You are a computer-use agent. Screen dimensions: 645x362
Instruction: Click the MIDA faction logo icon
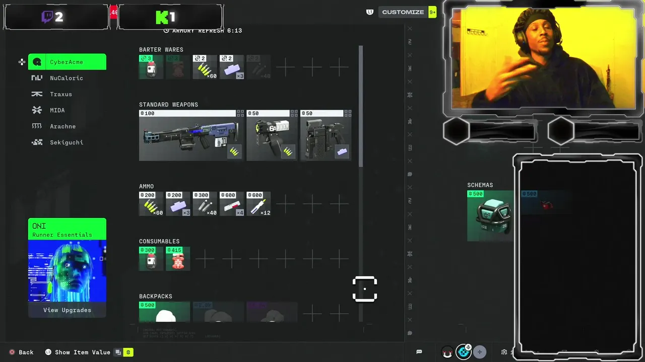click(x=37, y=110)
